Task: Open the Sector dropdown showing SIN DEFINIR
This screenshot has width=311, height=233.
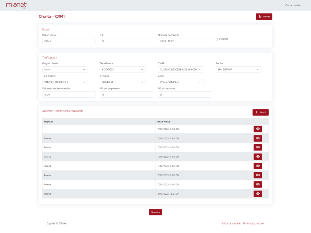Action: tap(239, 70)
